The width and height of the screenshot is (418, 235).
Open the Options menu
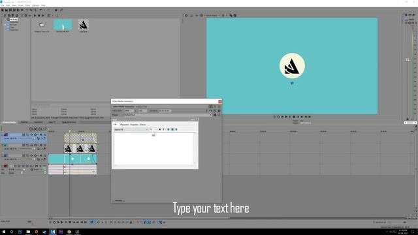[35, 5]
